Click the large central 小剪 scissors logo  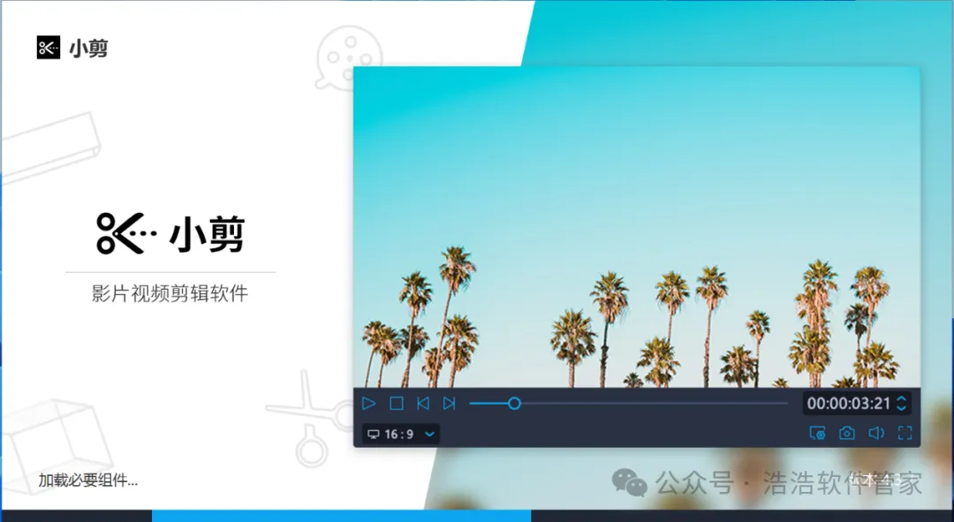coord(126,233)
